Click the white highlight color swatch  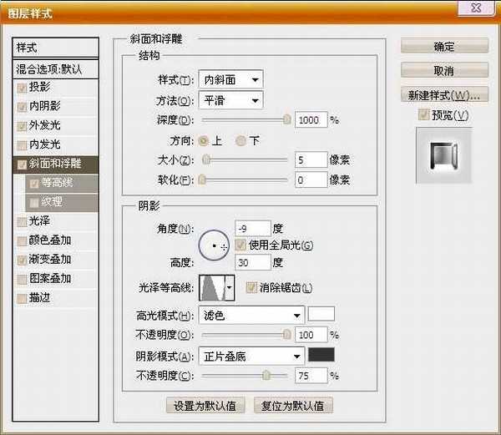(321, 315)
